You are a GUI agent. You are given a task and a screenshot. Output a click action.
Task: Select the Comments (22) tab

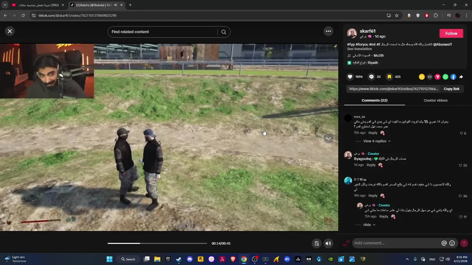(x=374, y=100)
